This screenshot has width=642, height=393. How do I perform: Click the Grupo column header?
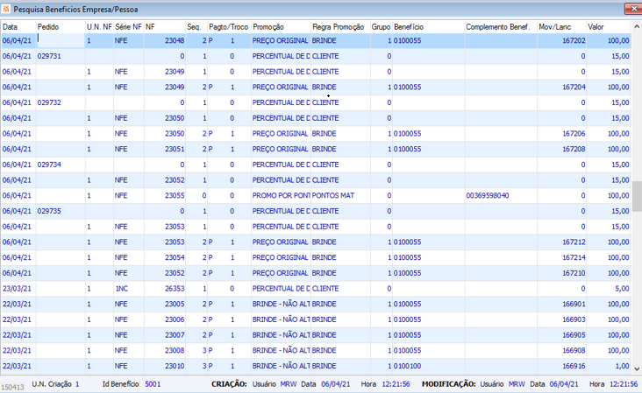382,27
